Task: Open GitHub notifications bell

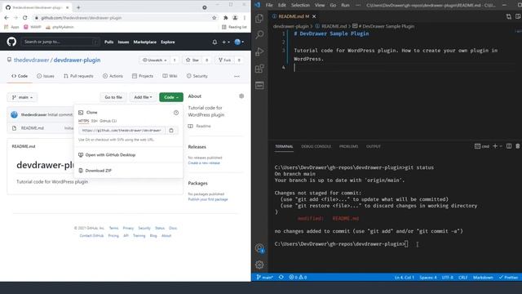Action: coord(215,42)
